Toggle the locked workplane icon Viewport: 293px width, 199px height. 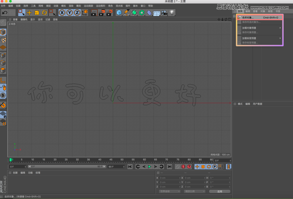3,115
